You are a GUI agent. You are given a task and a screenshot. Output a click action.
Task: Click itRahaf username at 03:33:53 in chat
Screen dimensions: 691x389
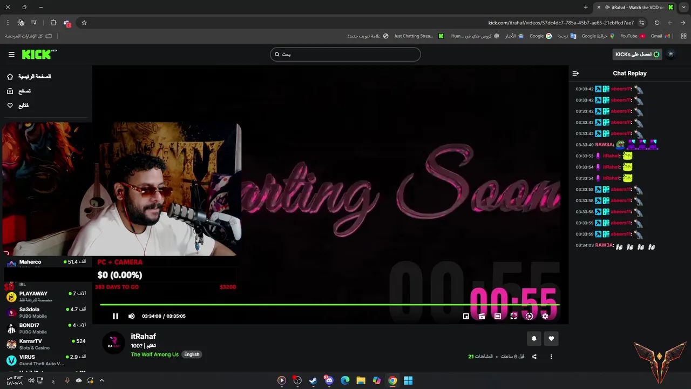pos(611,156)
